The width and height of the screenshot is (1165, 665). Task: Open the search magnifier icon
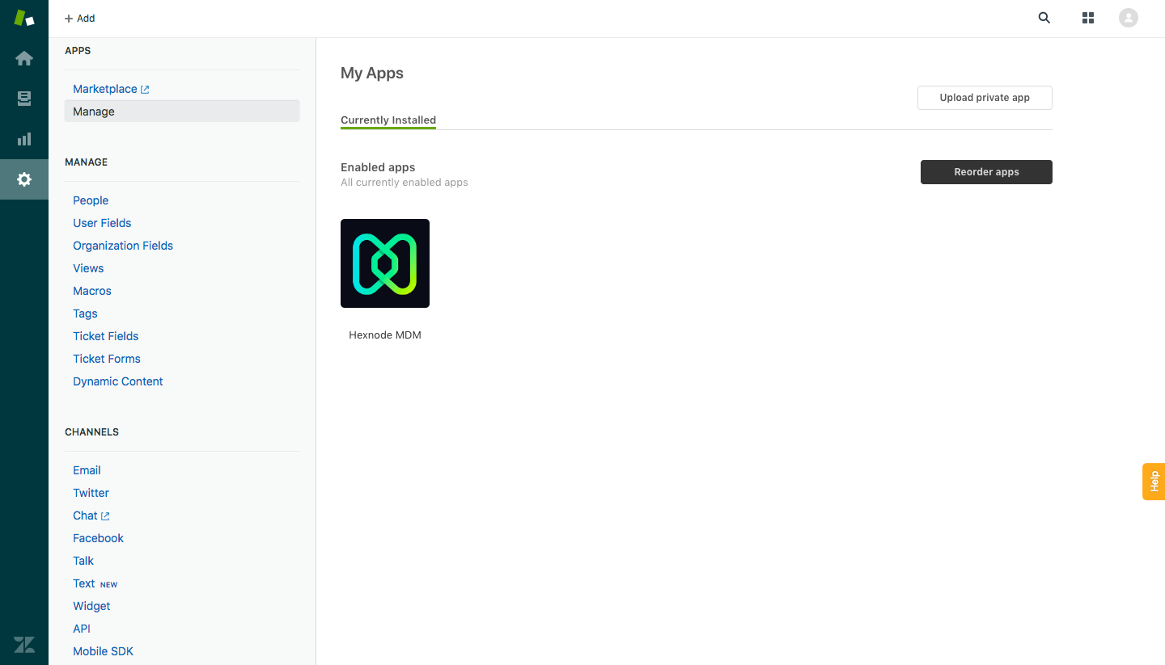[1044, 18]
